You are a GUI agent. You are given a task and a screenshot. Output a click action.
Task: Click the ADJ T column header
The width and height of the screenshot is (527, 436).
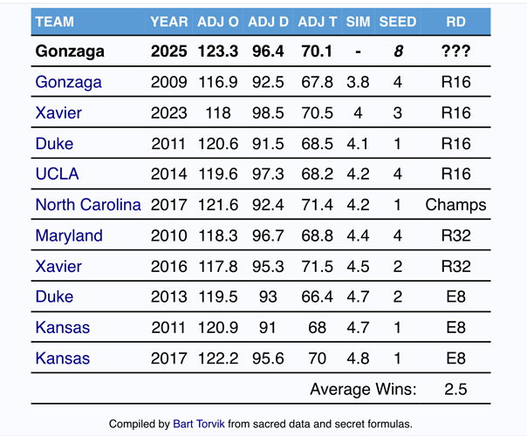[315, 21]
